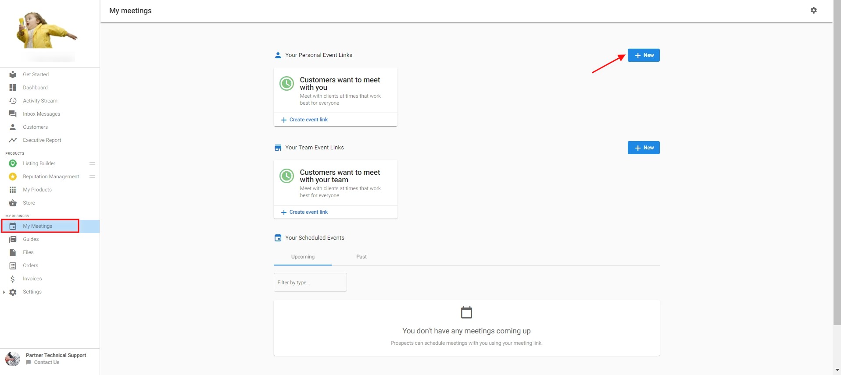
Task: Click the Partner Technical Support avatar
Action: click(x=13, y=359)
